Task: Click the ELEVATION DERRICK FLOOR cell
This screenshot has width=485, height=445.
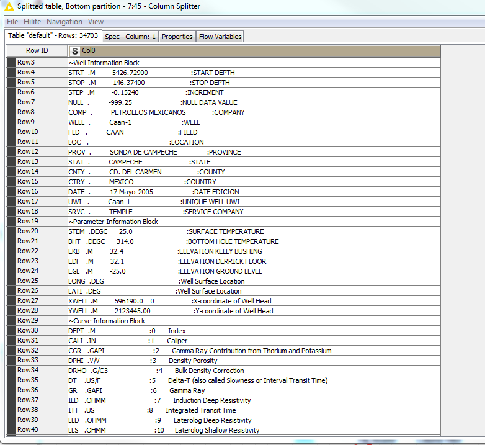Action: point(254,261)
